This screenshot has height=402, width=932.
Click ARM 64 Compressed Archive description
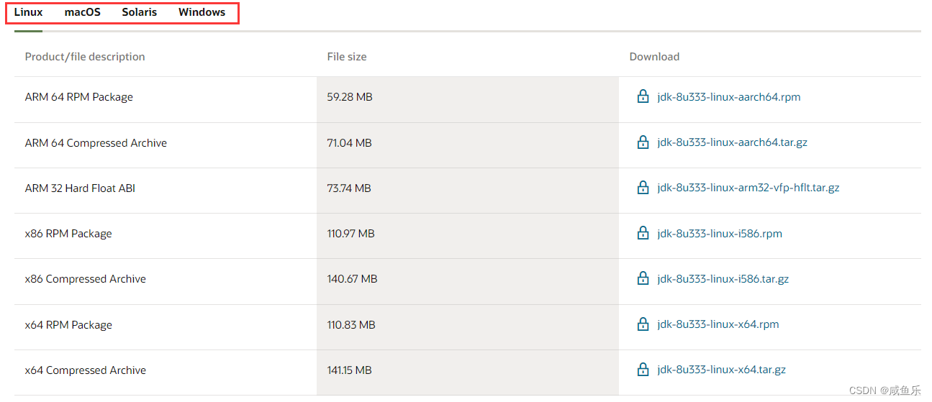[96, 142]
